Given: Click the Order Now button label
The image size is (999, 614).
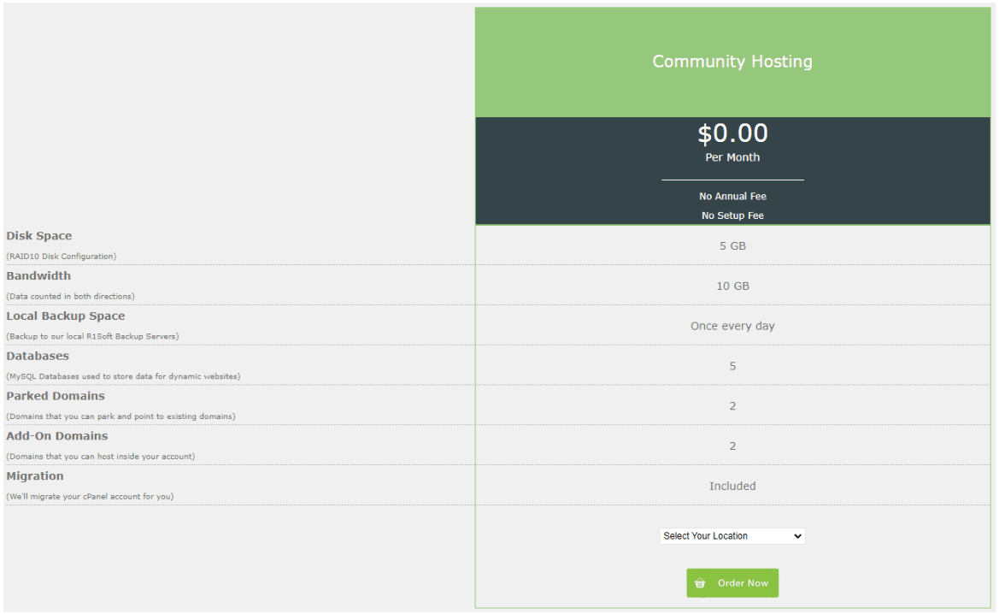Looking at the screenshot, I should [743, 582].
